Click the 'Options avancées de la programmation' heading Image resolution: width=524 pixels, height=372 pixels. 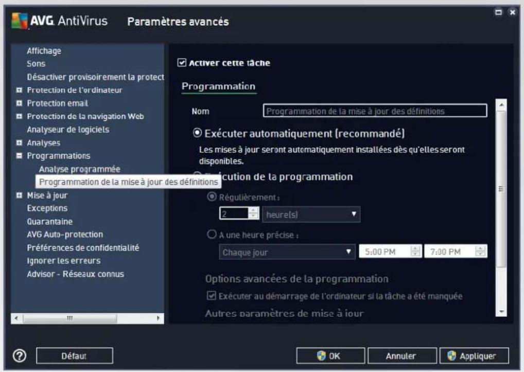point(297,279)
